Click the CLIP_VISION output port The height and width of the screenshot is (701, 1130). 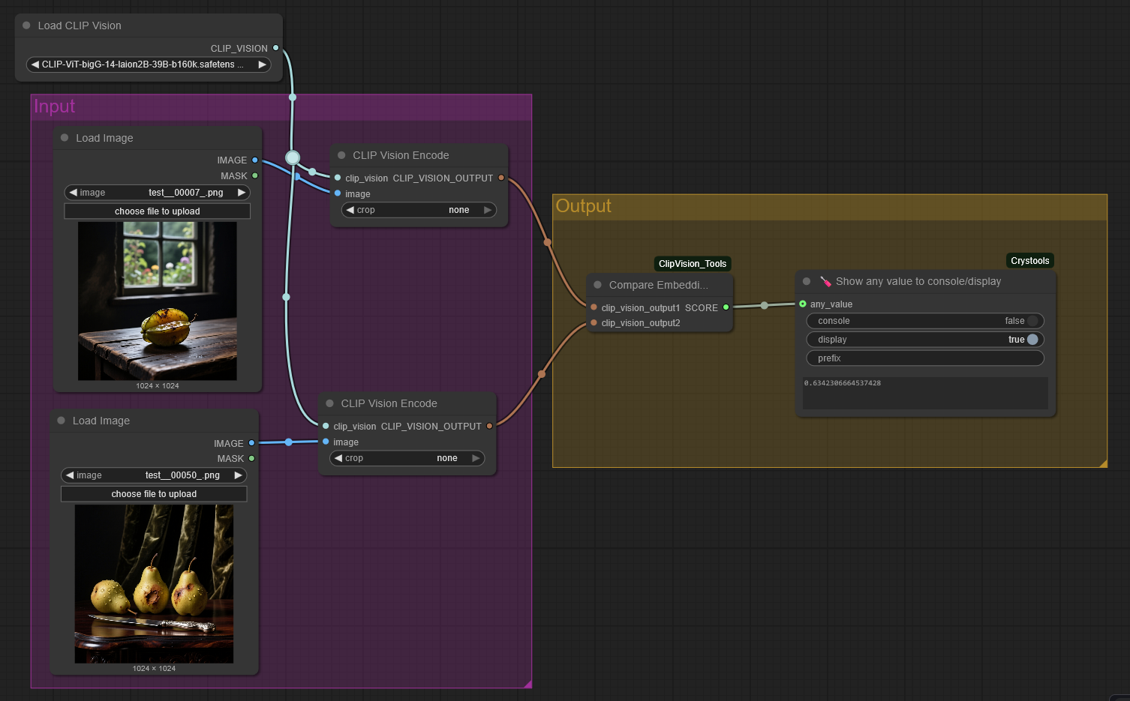[275, 48]
